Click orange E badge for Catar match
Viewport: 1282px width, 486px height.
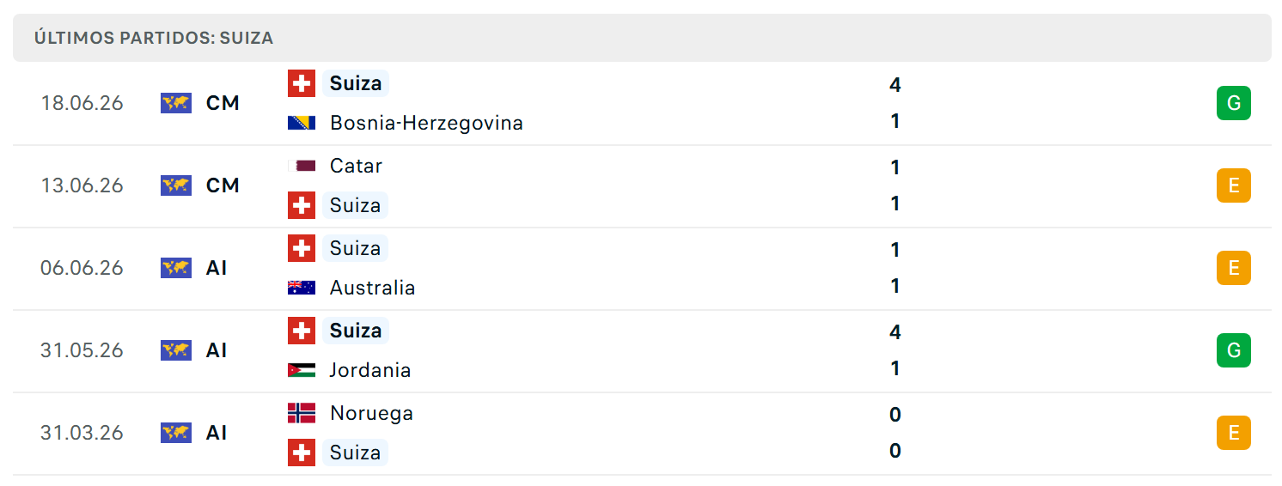tap(1234, 185)
